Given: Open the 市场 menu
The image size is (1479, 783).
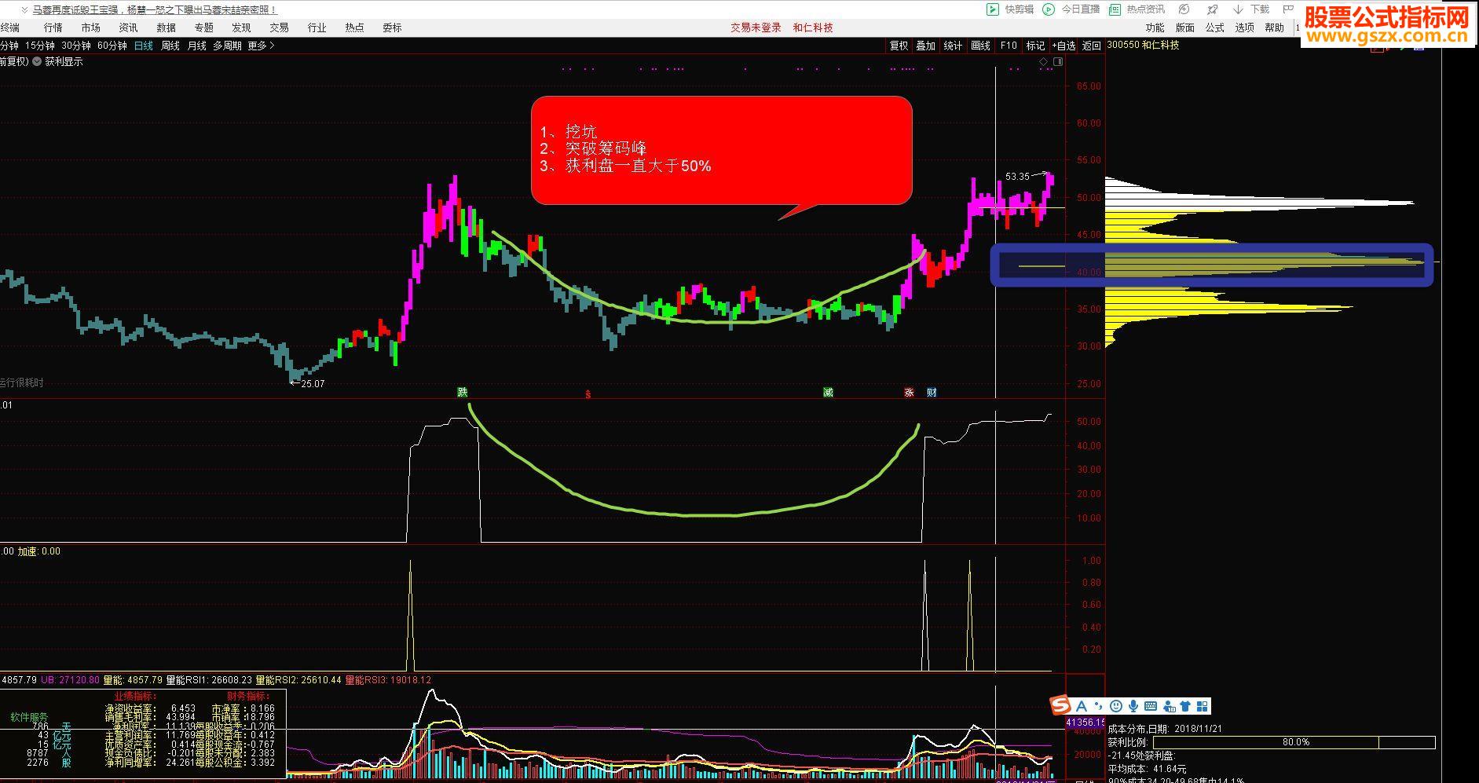Looking at the screenshot, I should 90,27.
